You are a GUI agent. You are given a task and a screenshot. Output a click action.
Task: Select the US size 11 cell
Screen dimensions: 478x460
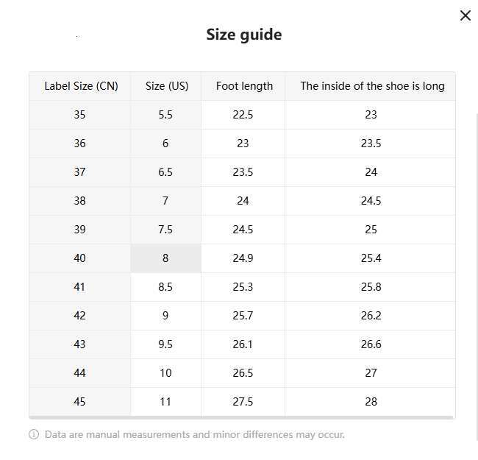click(165, 402)
